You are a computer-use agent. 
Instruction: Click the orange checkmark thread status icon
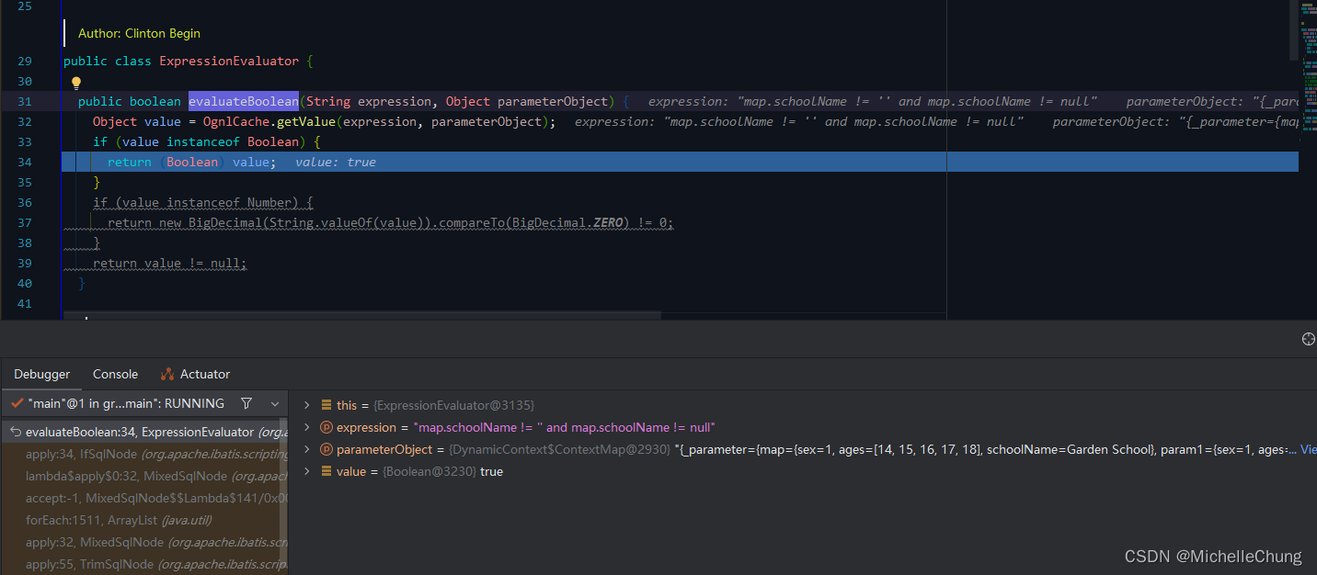(17, 403)
